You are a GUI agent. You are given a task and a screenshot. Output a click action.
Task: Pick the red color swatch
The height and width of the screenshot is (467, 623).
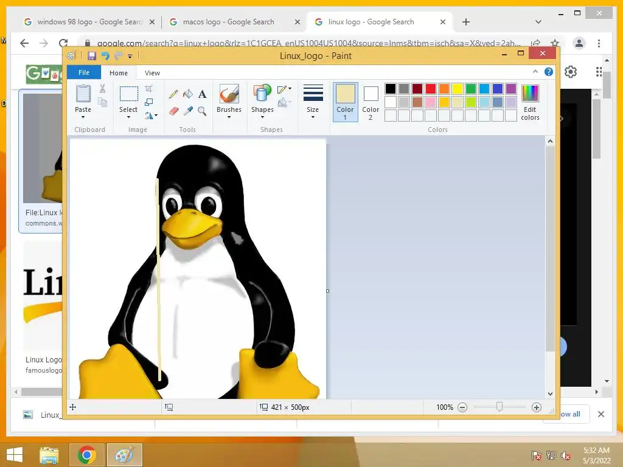pos(431,89)
